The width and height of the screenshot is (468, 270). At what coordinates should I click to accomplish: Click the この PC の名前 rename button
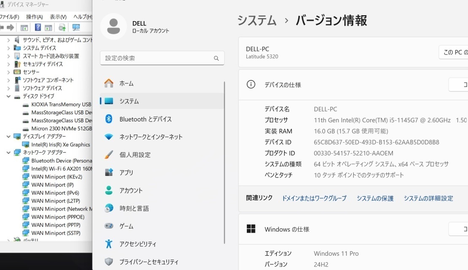pos(453,52)
